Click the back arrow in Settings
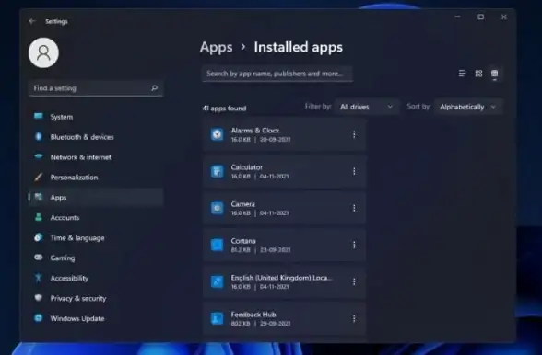 pos(32,21)
